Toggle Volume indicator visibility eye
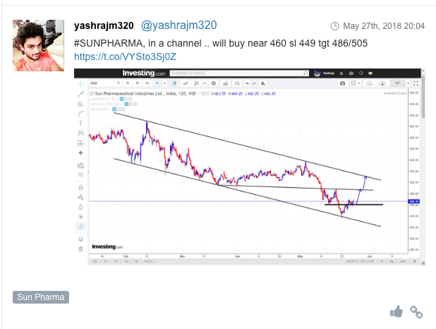 [114, 109]
